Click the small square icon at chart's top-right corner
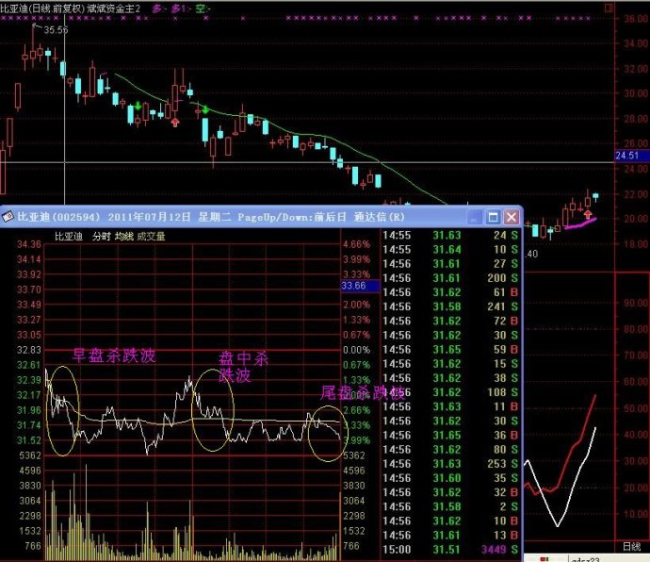The height and width of the screenshot is (562, 650). click(609, 8)
